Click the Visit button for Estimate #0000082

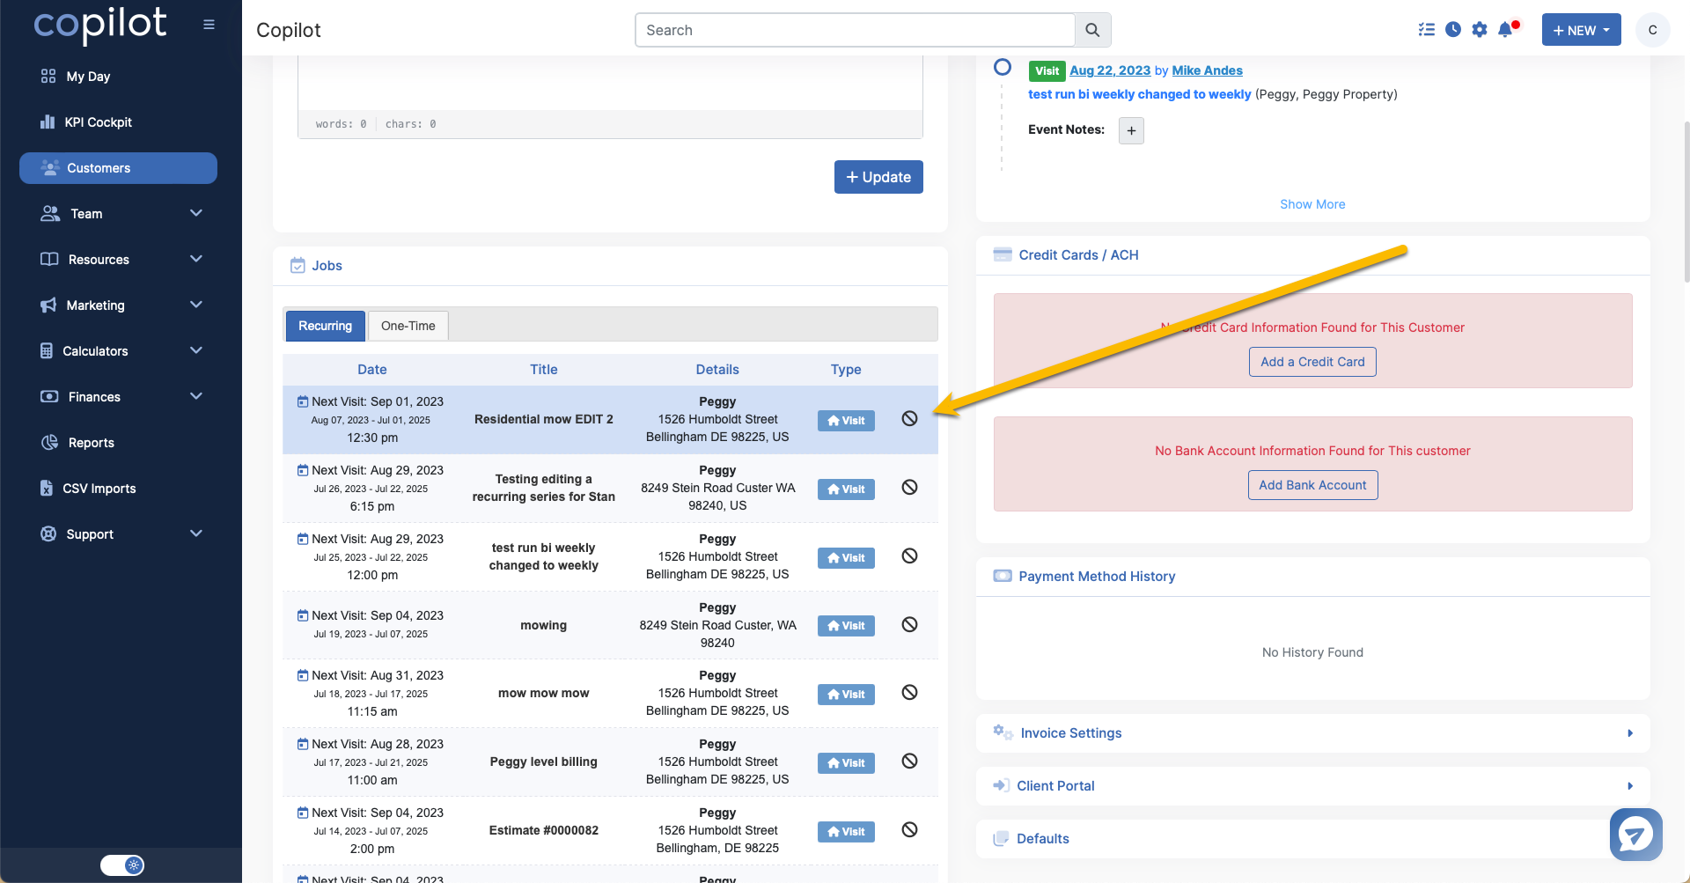[x=846, y=832]
